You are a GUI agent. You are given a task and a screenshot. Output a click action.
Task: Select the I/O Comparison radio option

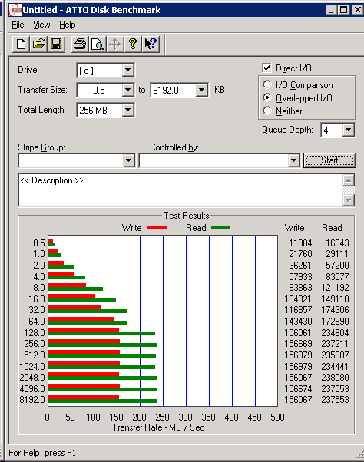[267, 85]
